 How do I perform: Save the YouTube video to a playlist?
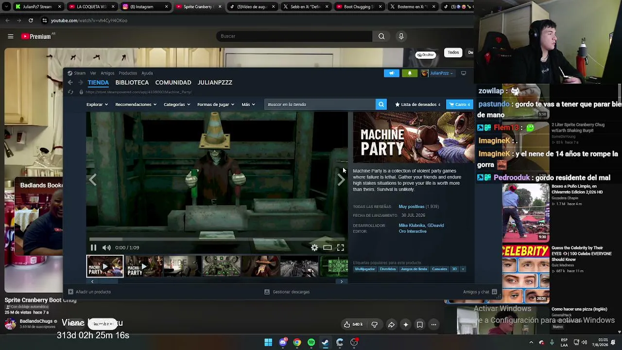pos(420,325)
